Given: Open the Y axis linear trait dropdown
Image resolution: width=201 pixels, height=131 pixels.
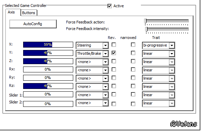Looking at the screenshot, I should point(159,53).
